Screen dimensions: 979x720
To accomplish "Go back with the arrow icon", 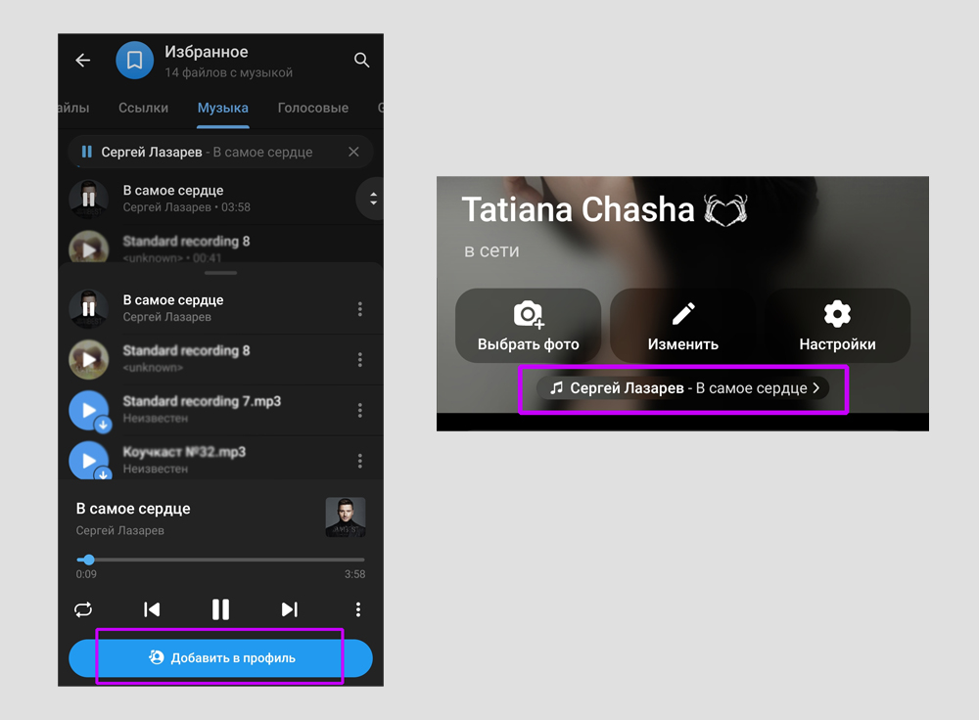I will click(83, 60).
